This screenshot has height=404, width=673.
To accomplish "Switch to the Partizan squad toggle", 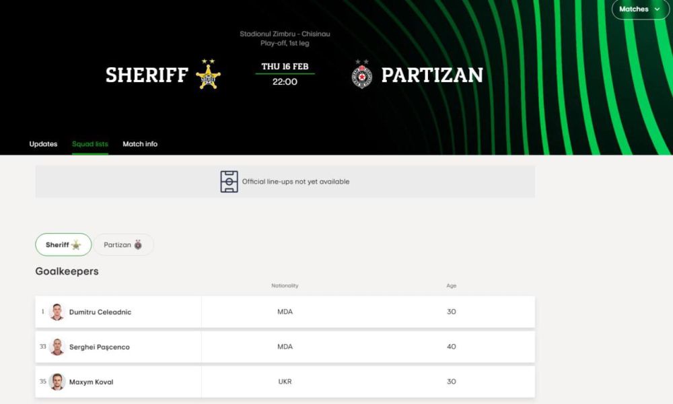I will (x=123, y=245).
